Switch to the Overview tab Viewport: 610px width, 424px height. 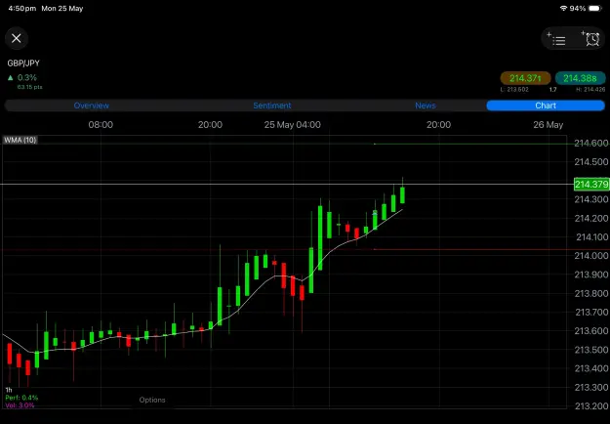(x=92, y=106)
